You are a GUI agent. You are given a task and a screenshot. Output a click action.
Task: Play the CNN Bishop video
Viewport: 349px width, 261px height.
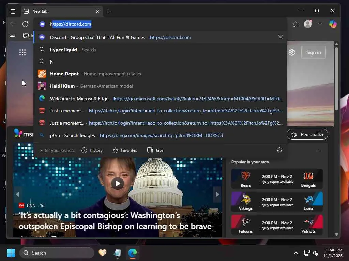[118, 183]
